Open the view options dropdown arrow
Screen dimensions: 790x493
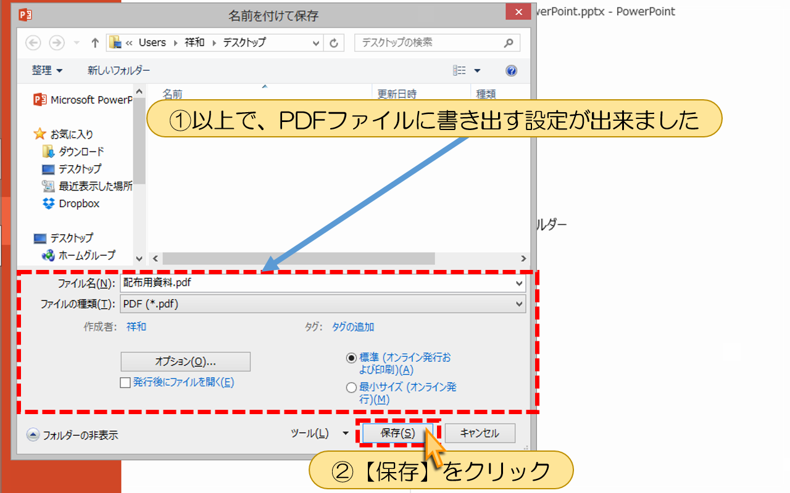click(477, 71)
